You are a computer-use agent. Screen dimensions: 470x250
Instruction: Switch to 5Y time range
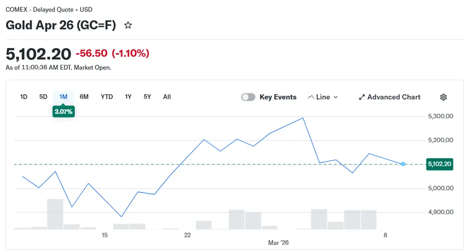pyautogui.click(x=147, y=97)
